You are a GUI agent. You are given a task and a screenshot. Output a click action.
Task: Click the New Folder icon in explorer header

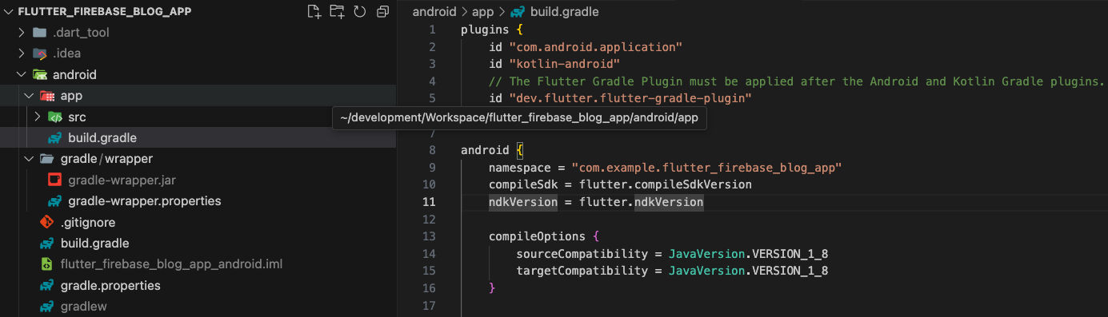[337, 11]
